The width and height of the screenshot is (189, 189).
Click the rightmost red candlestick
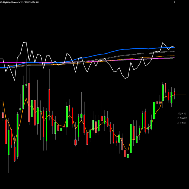[x=175, y=93]
